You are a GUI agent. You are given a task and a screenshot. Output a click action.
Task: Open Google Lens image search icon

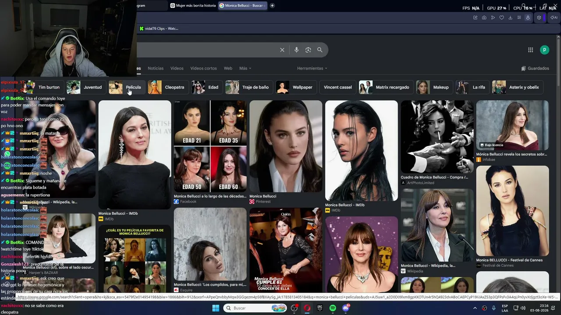pos(308,50)
